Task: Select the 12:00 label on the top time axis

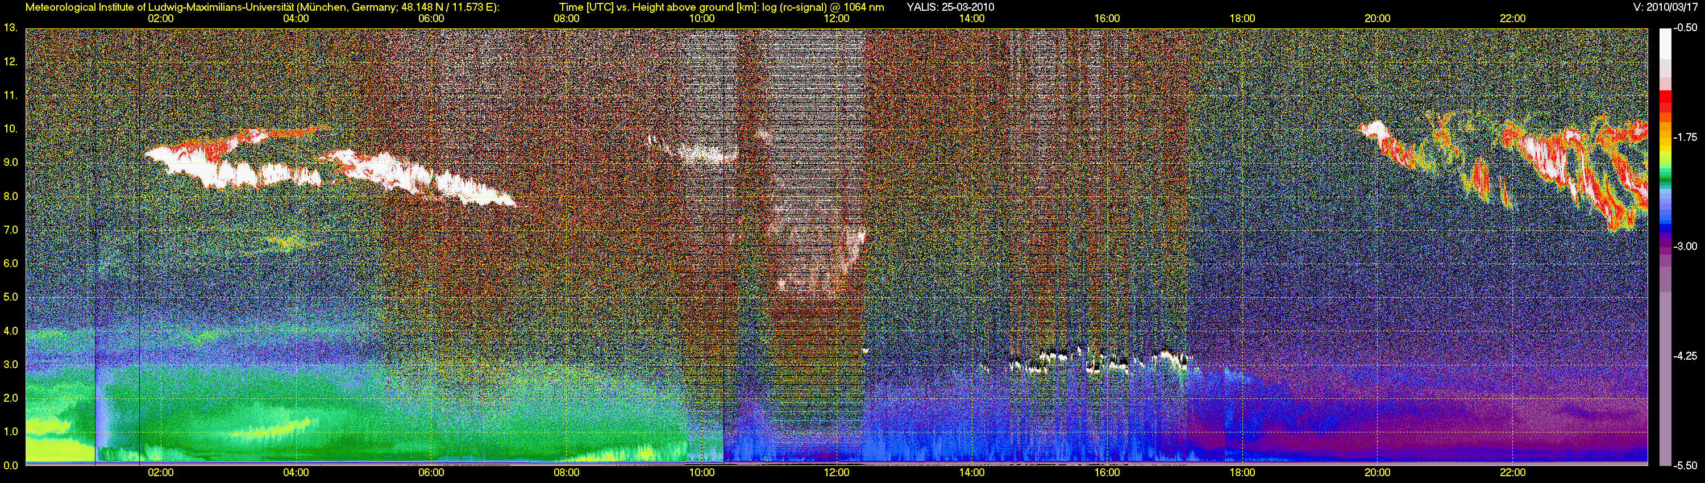Action: tap(837, 19)
